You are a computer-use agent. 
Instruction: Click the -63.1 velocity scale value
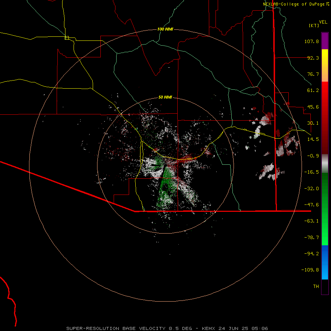[x=312, y=221]
